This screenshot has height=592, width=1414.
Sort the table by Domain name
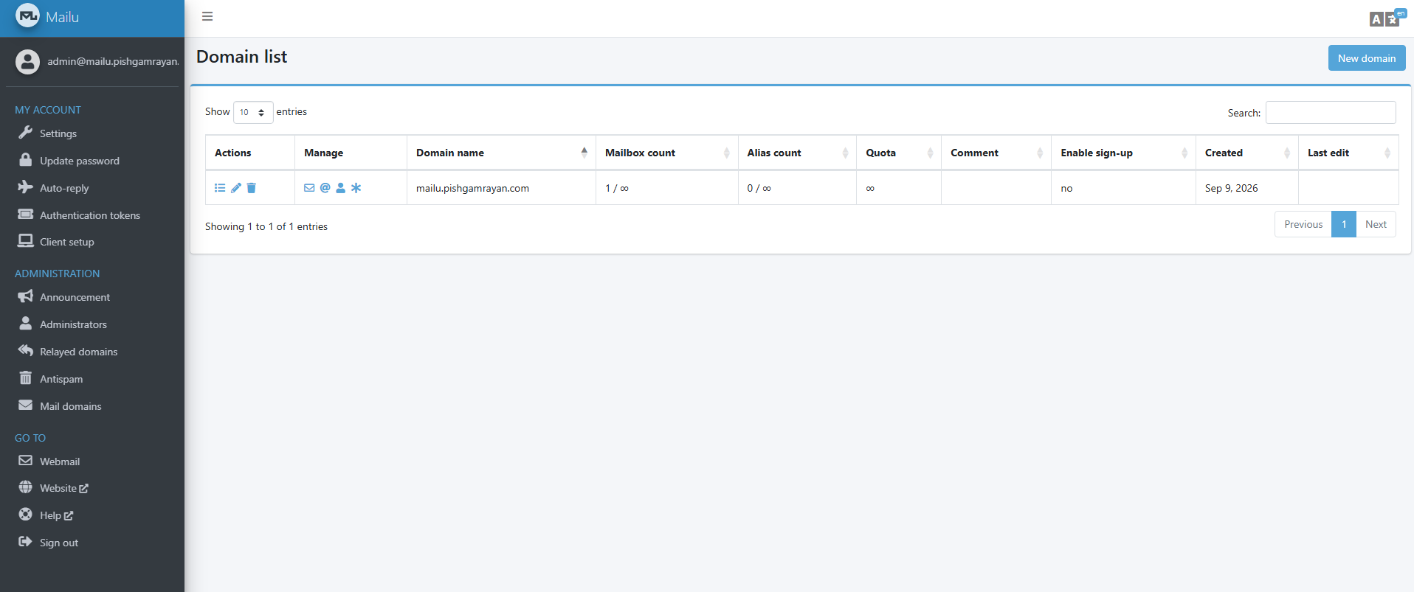coord(501,153)
